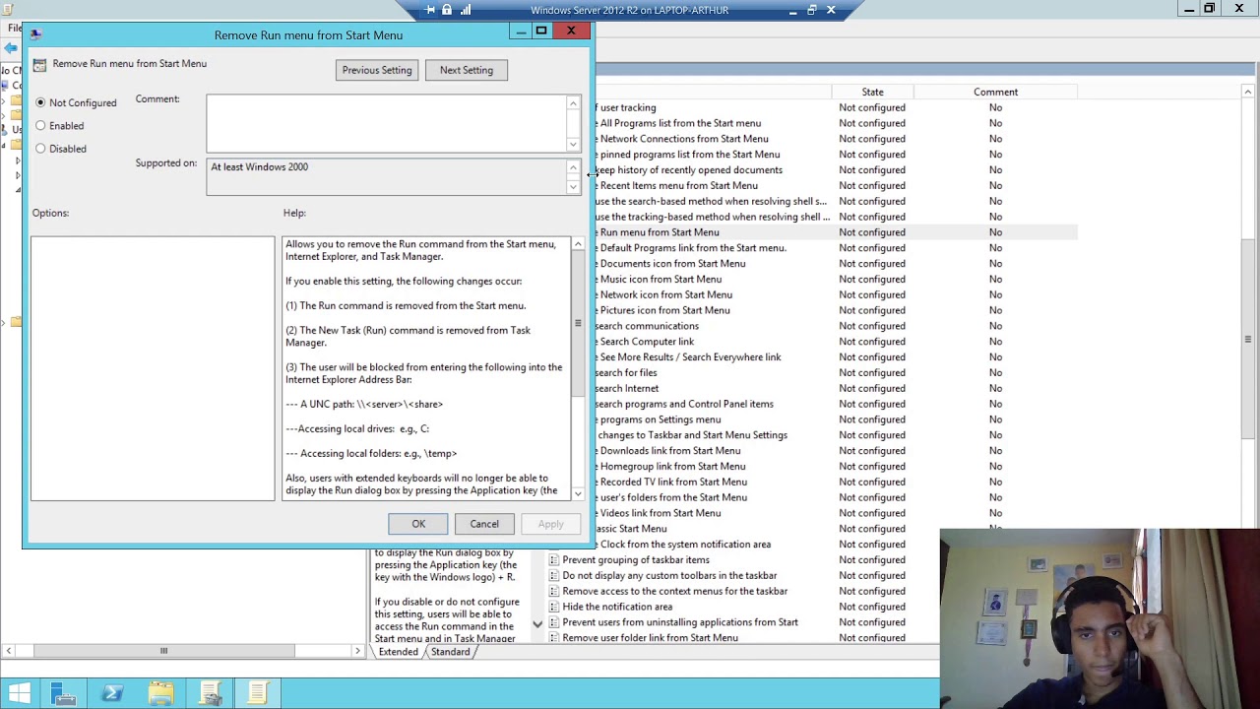Click the Help pane scroll-up arrow
The image size is (1260, 709).
578,244
